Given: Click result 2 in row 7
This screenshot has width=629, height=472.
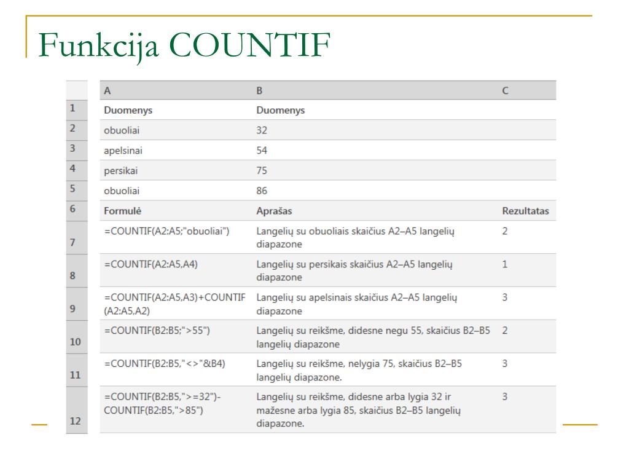Looking at the screenshot, I should point(505,231).
